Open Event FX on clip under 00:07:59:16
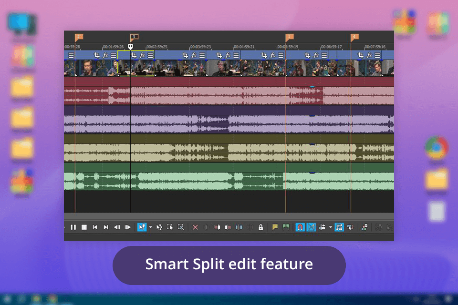This screenshot has width=458, height=305. pyautogui.click(x=369, y=55)
